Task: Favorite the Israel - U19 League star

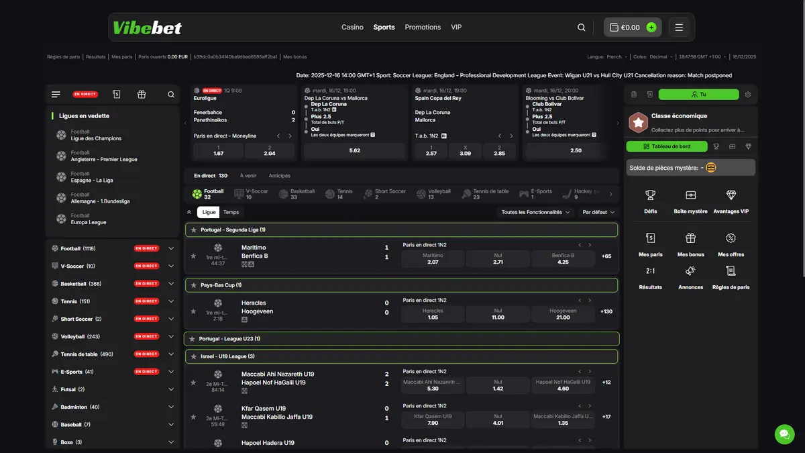Action: pos(194,356)
